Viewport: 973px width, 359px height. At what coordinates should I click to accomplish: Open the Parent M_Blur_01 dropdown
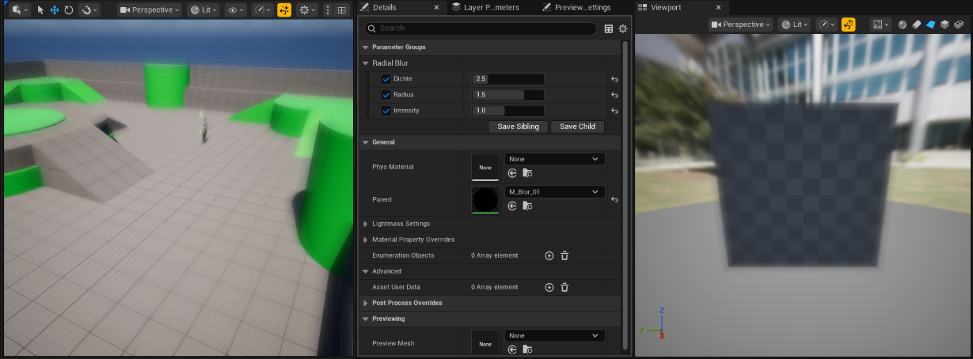pos(554,192)
